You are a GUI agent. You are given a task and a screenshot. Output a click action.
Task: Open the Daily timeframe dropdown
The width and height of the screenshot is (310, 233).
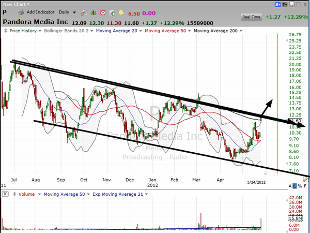pos(66,12)
